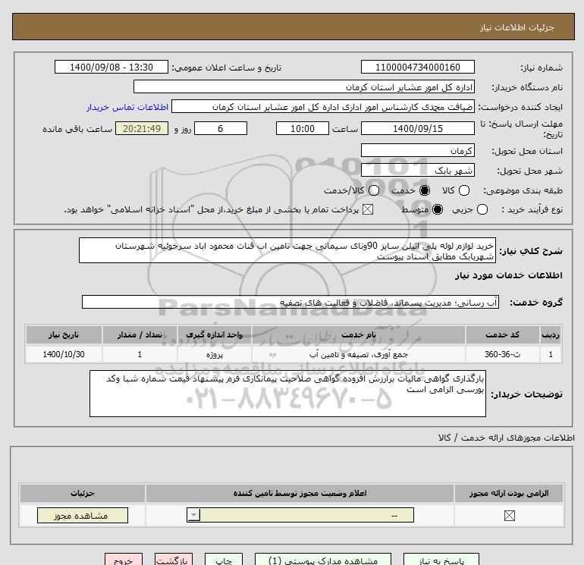Click the واحد اندازه گیری column header
The image size is (584, 565).
(214, 334)
